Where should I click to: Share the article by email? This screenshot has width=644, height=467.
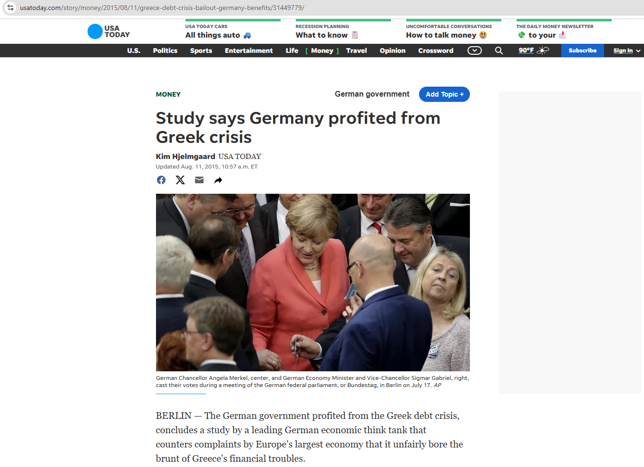click(199, 180)
